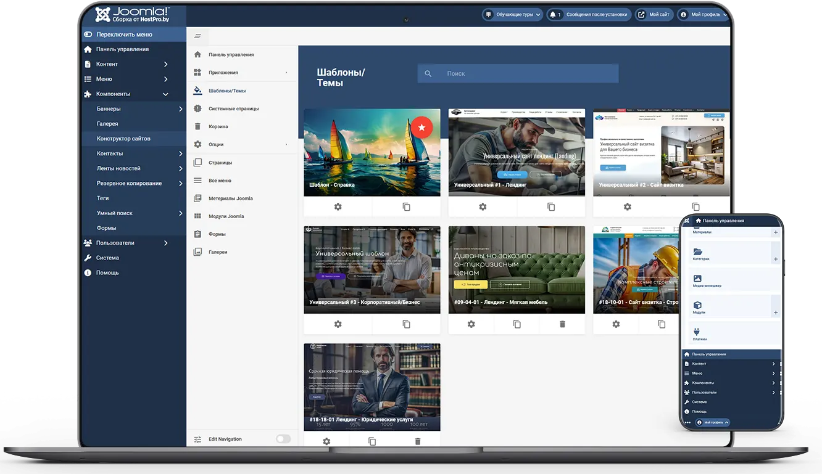Image resolution: width=822 pixels, height=474 pixels.
Task: Enable the Edit Navigation toggle
Action: [283, 439]
